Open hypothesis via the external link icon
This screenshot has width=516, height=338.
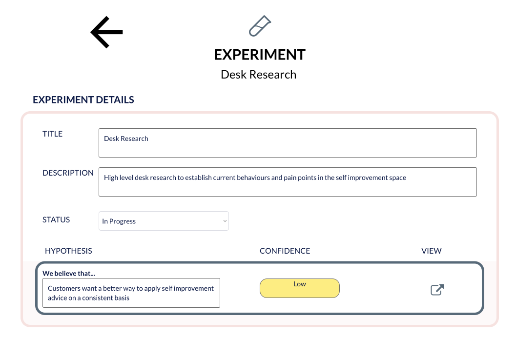click(x=437, y=290)
